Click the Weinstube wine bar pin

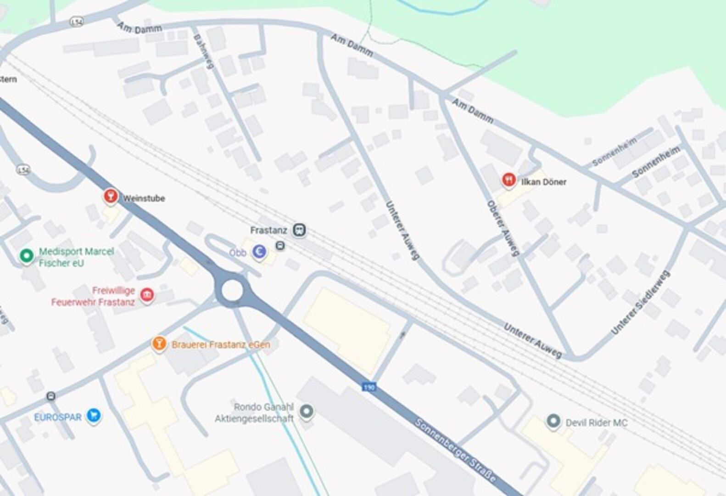click(x=110, y=196)
